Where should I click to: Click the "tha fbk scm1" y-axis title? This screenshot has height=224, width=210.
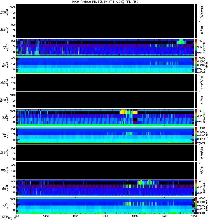point(5,65)
